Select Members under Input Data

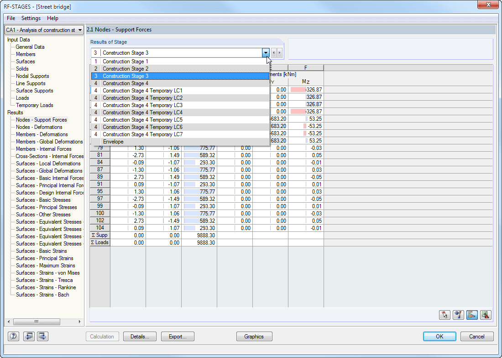point(26,54)
